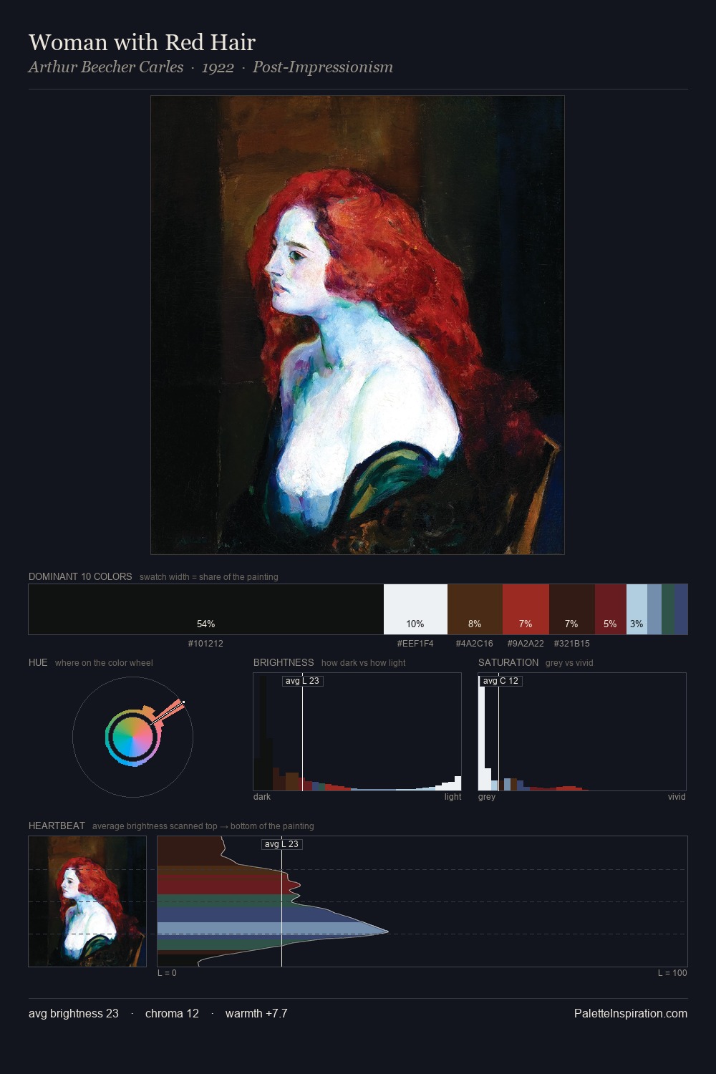This screenshot has height=1074, width=716.
Task: Open the PaletteInspiration.com link
Action: 631,1013
